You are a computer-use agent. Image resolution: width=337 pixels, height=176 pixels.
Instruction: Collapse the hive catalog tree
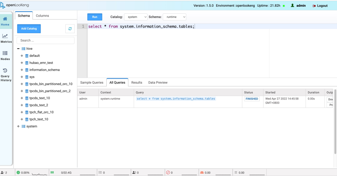tap(18, 49)
